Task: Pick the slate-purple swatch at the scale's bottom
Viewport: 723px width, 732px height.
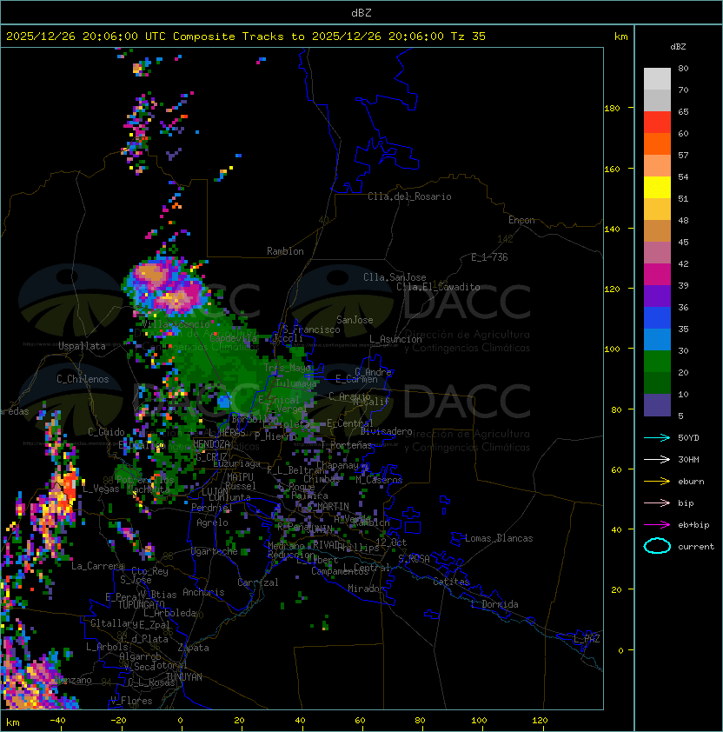Action: [x=657, y=405]
